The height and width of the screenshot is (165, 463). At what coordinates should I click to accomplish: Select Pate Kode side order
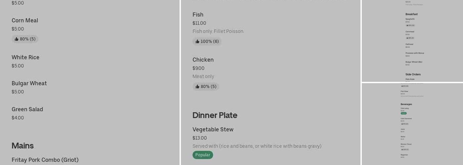click(410, 79)
